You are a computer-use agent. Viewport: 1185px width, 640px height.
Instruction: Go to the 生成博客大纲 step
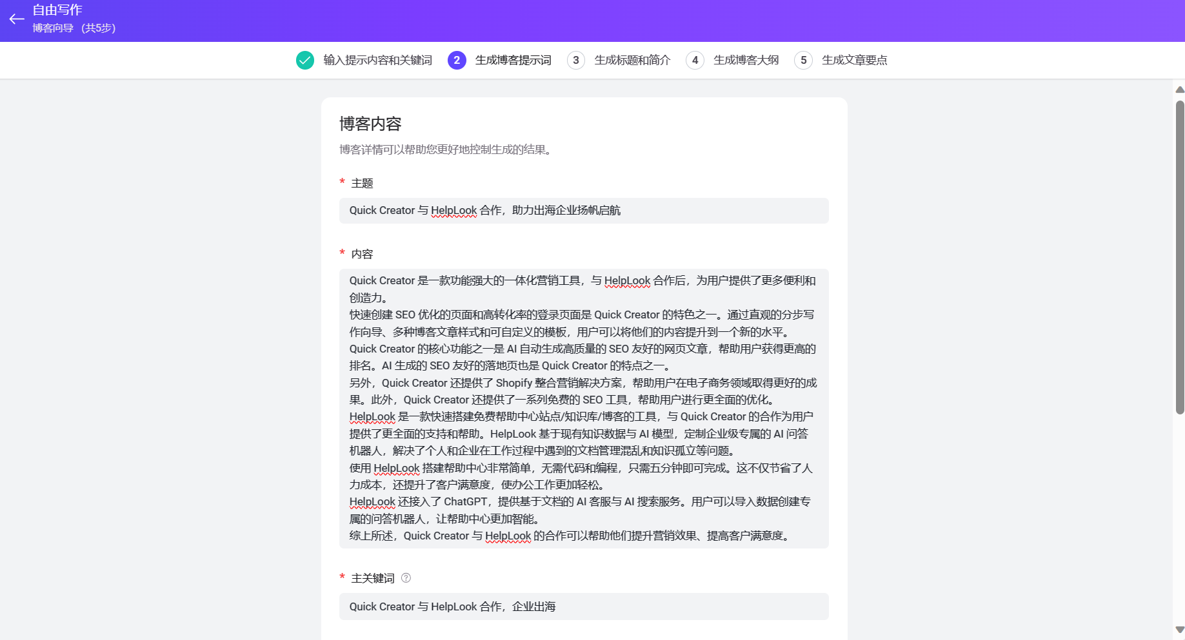click(746, 60)
